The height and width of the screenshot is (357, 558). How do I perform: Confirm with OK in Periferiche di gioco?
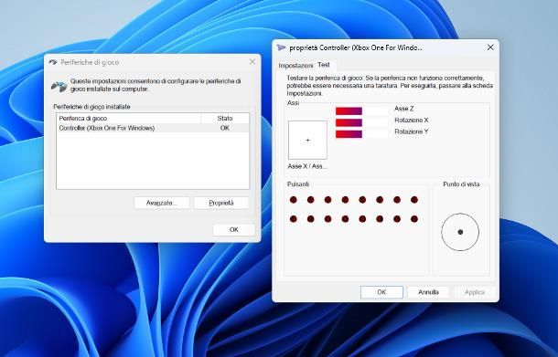pyautogui.click(x=234, y=229)
